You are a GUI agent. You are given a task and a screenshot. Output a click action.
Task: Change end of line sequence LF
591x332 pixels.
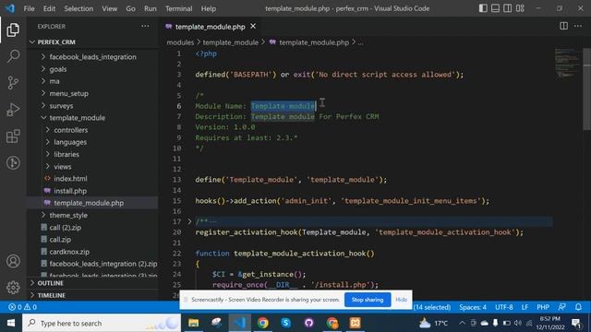tap(525, 307)
